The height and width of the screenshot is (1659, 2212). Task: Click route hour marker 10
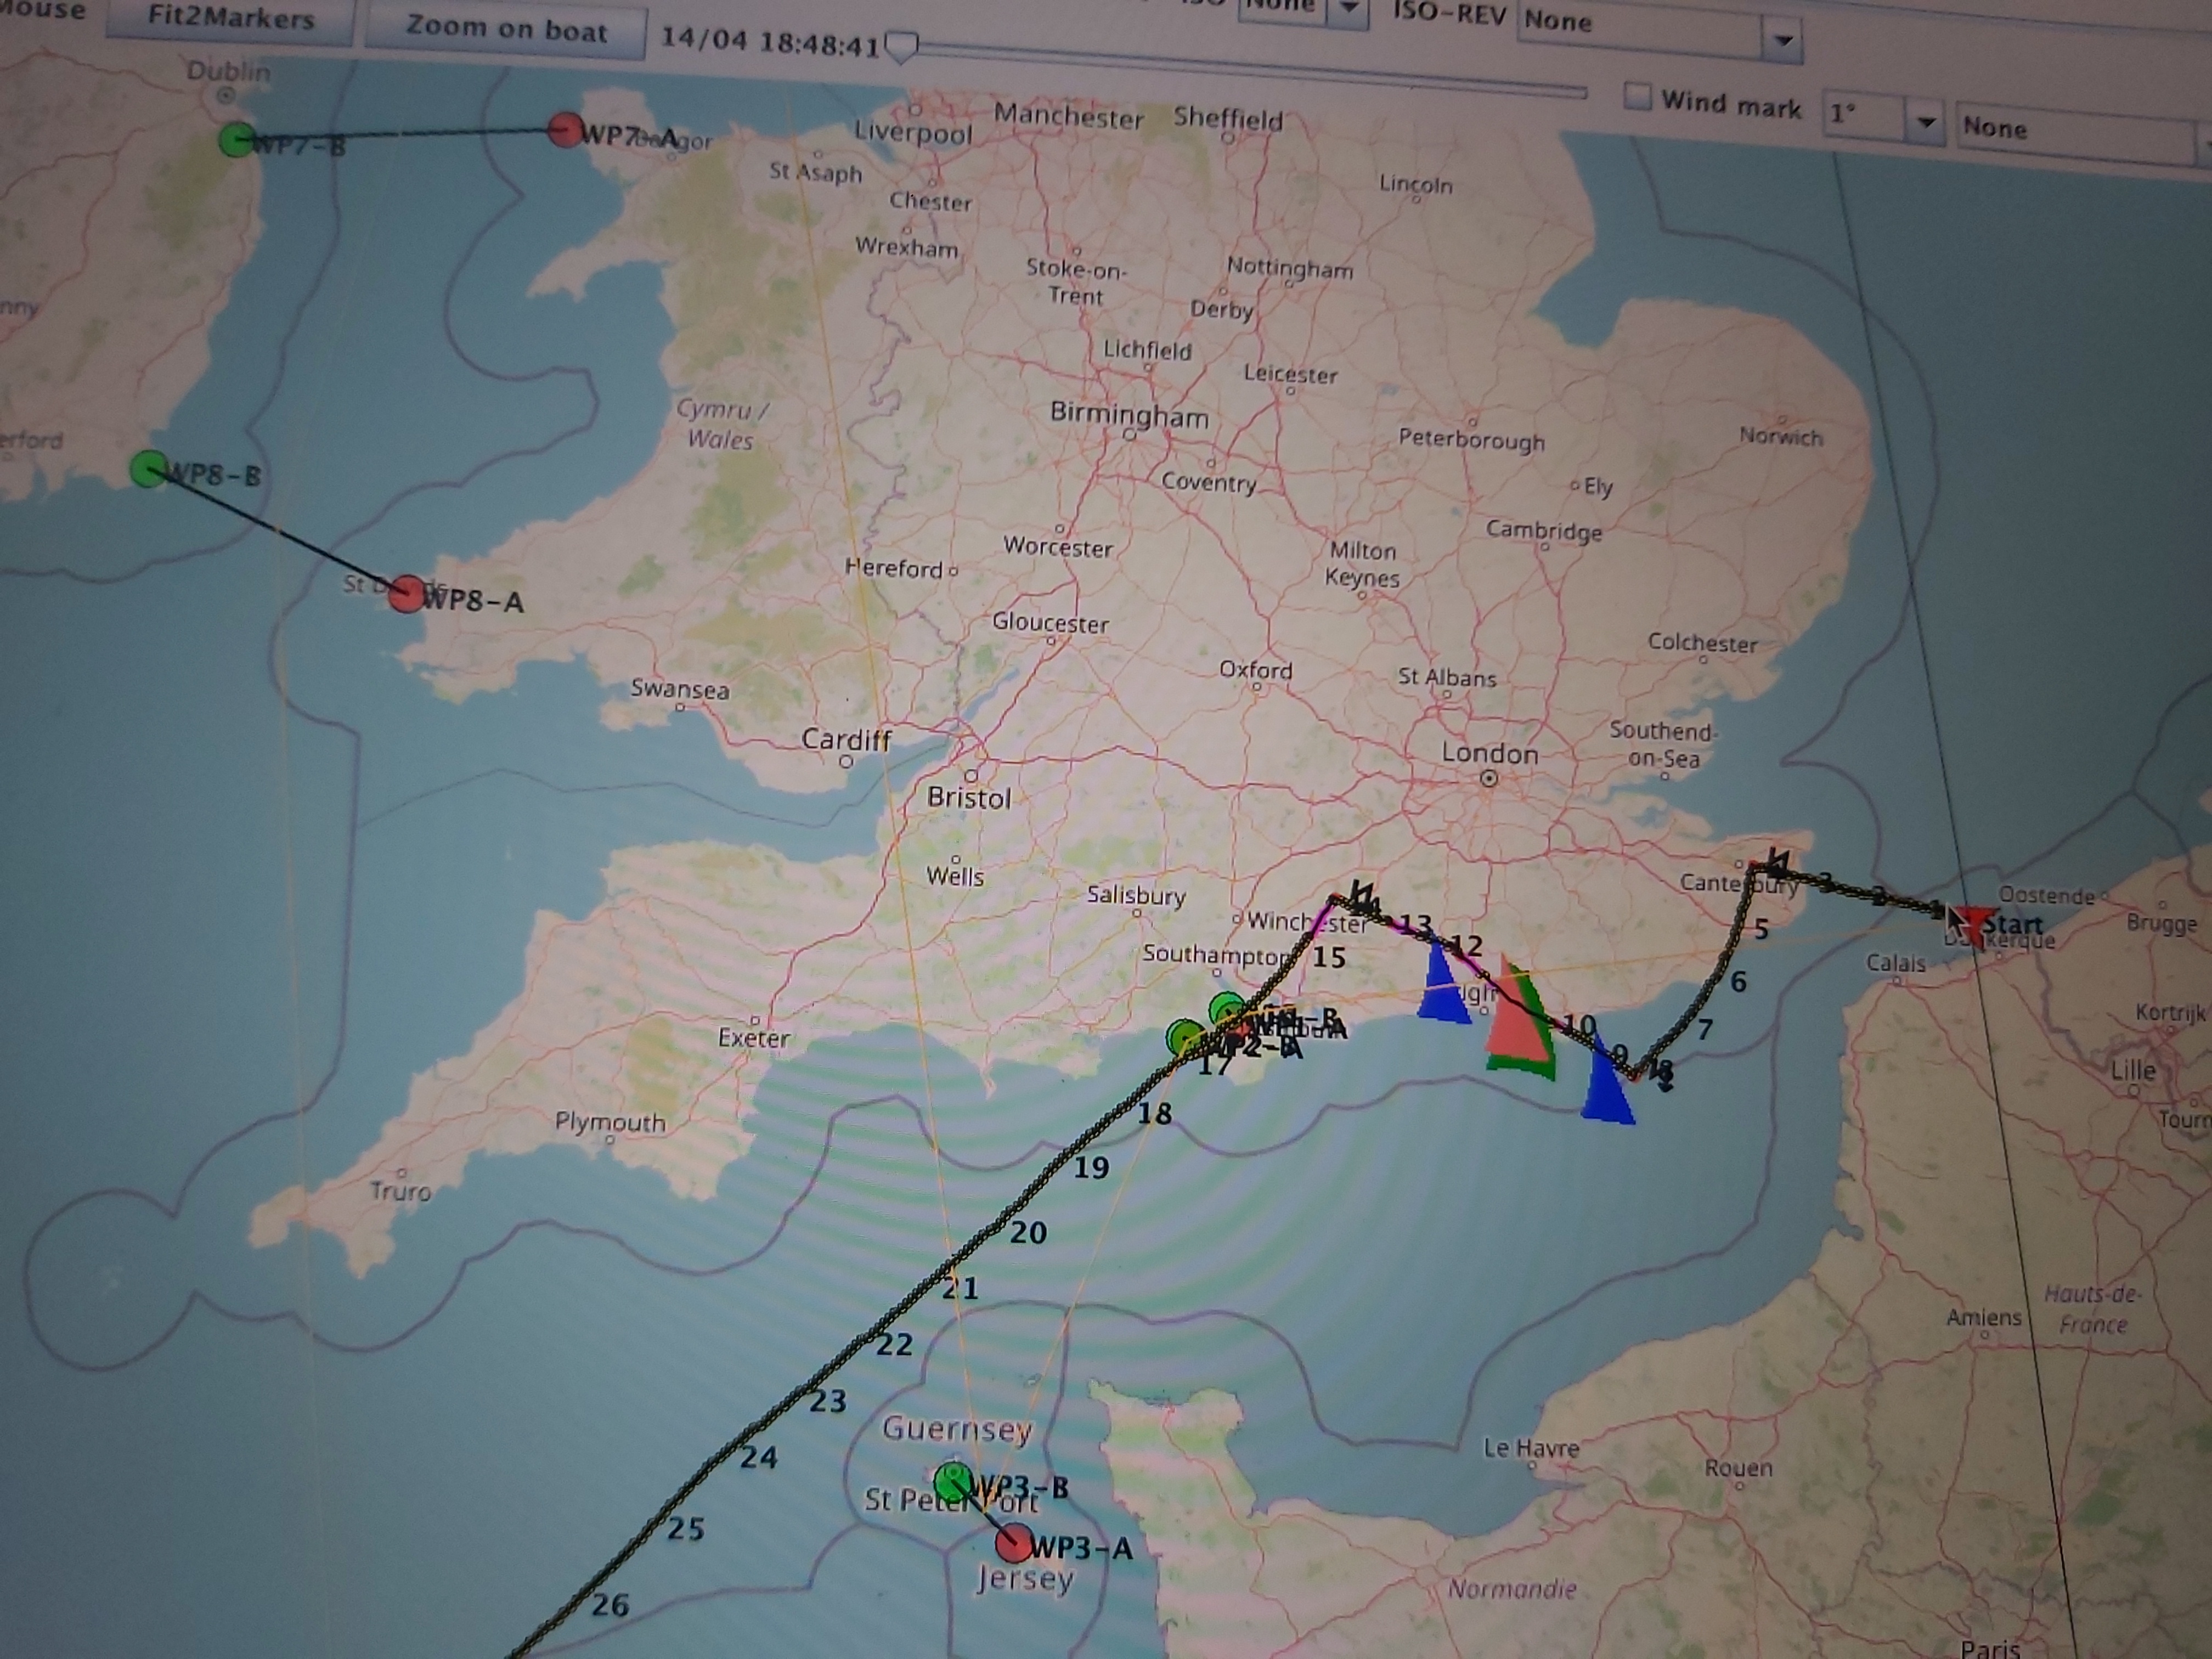pos(1579,1025)
